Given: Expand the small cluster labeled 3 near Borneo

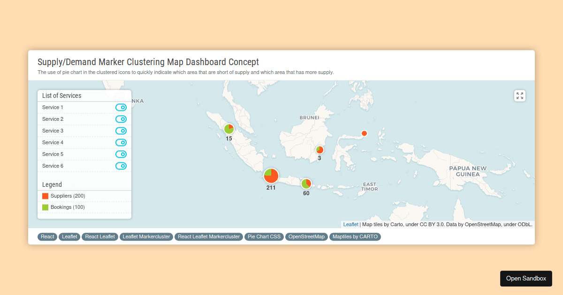Looking at the screenshot, I should click(x=320, y=149).
